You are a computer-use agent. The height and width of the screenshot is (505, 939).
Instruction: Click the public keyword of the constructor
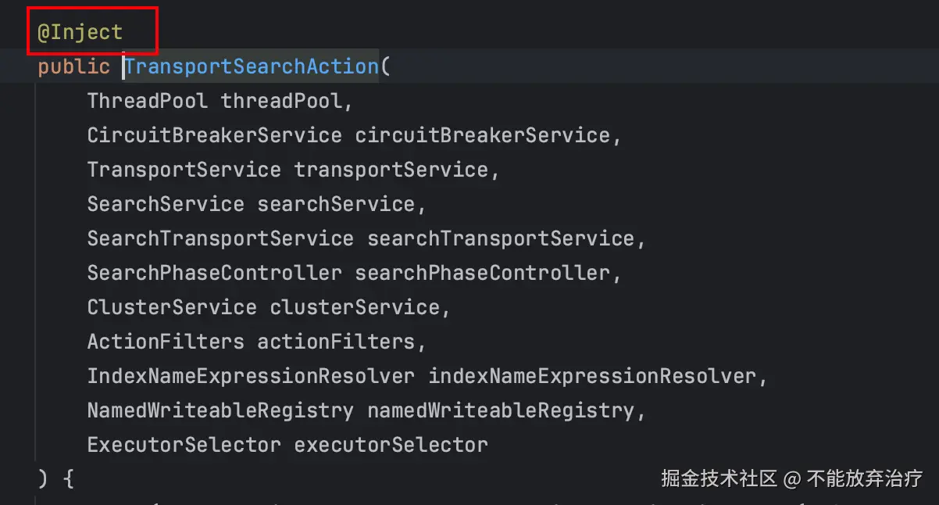73,67
